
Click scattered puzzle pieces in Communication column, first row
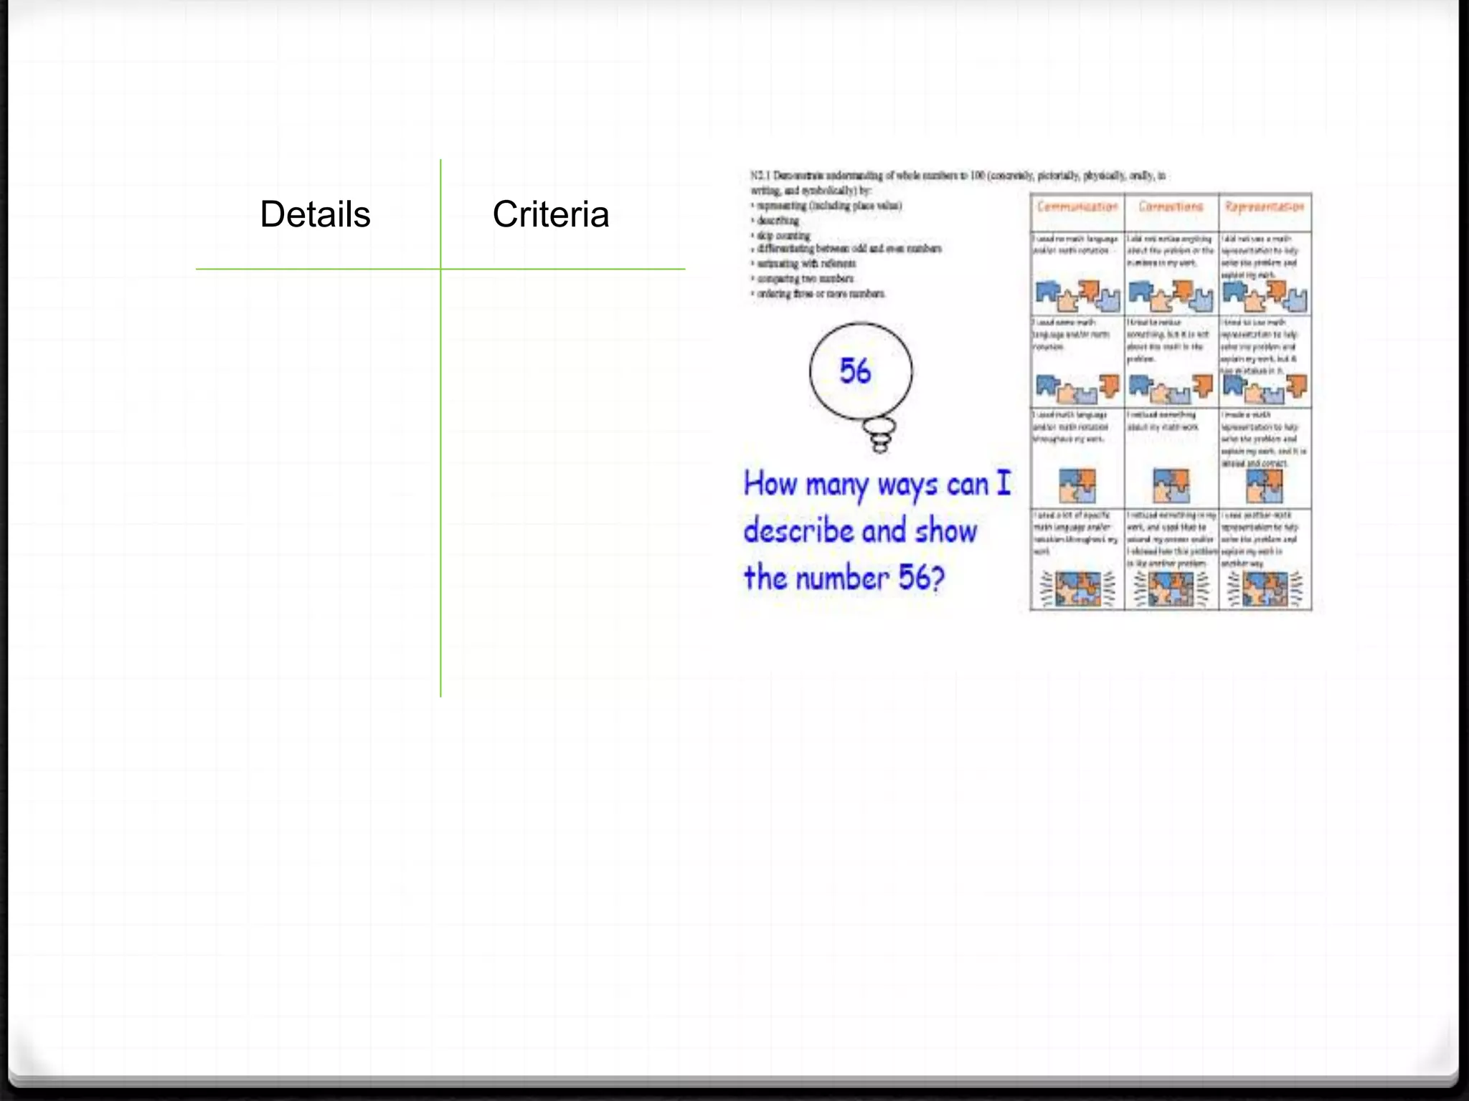tap(1077, 296)
